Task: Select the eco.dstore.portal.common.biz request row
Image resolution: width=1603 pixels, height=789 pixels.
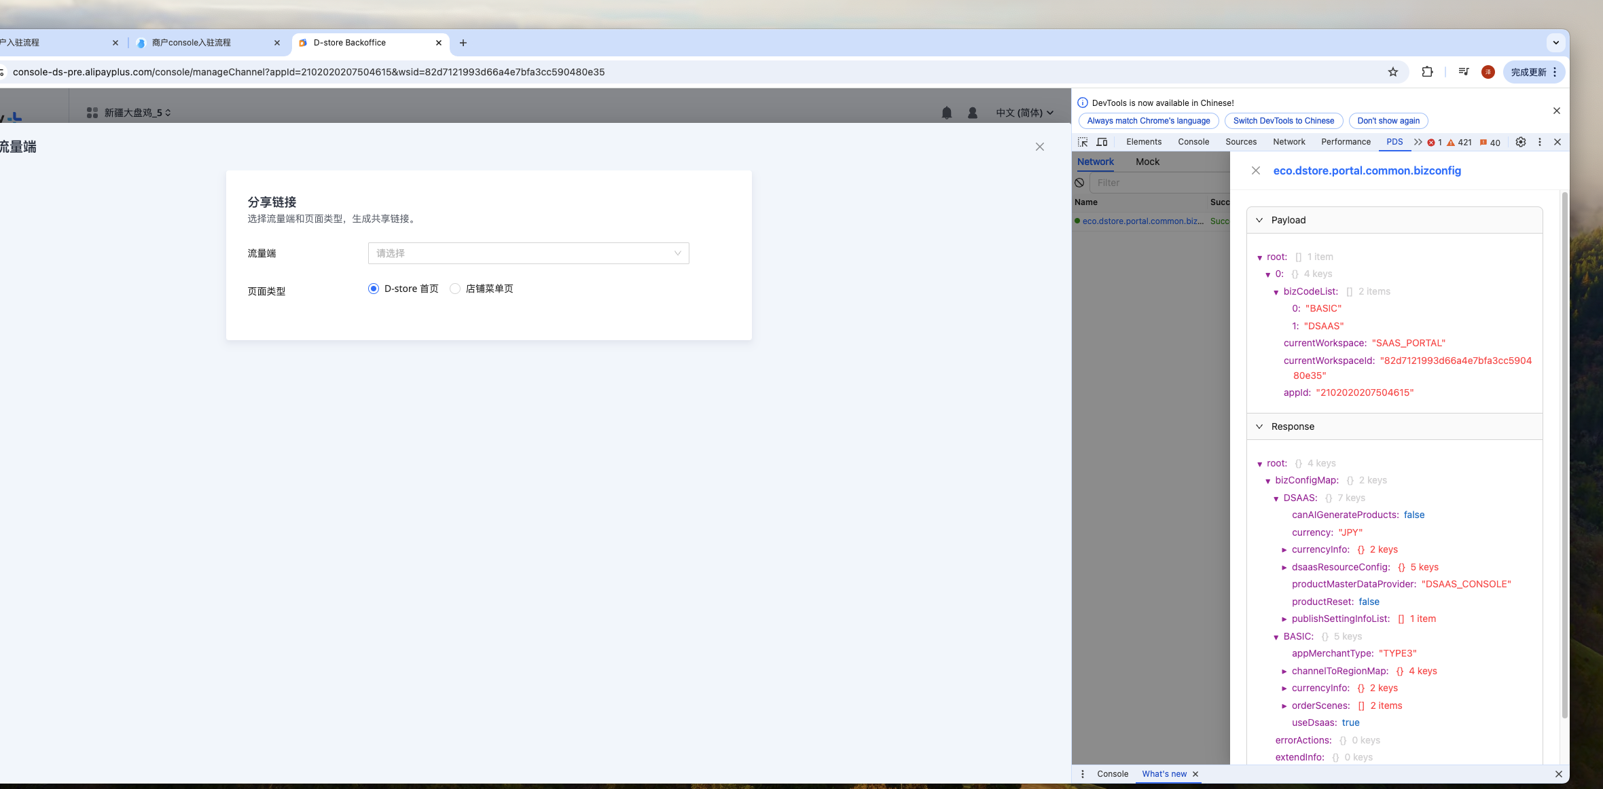Action: click(x=1142, y=221)
